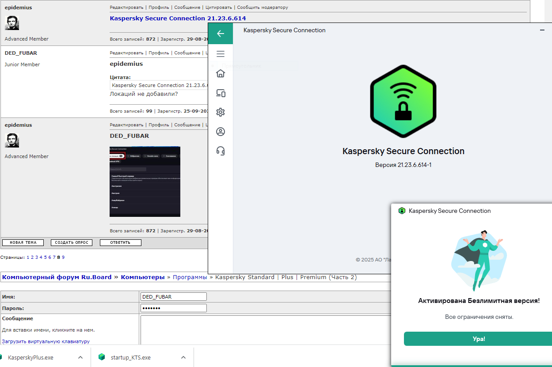Click 'Локаций не добавили?' text
Screen dimensions: 552x367
pyautogui.click(x=144, y=94)
